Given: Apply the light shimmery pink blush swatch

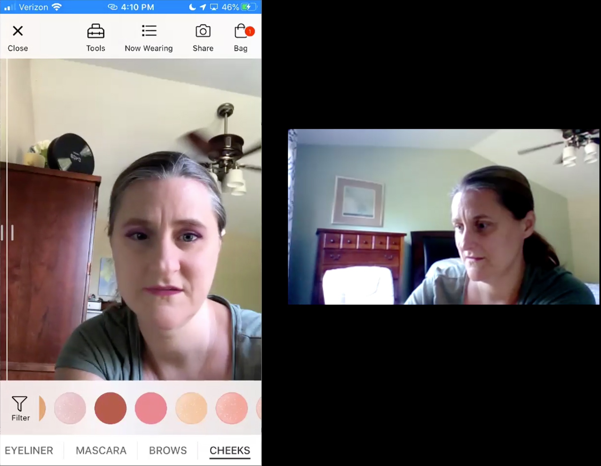Looking at the screenshot, I should [70, 408].
